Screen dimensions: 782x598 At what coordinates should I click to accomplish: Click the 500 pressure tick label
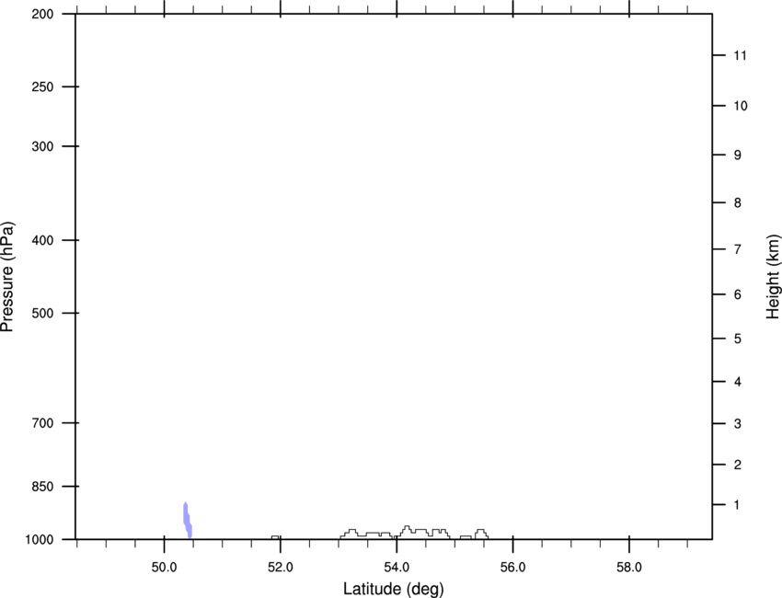coord(42,313)
